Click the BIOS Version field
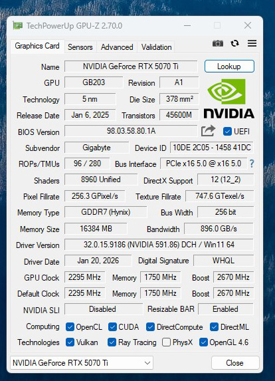 coord(131,131)
